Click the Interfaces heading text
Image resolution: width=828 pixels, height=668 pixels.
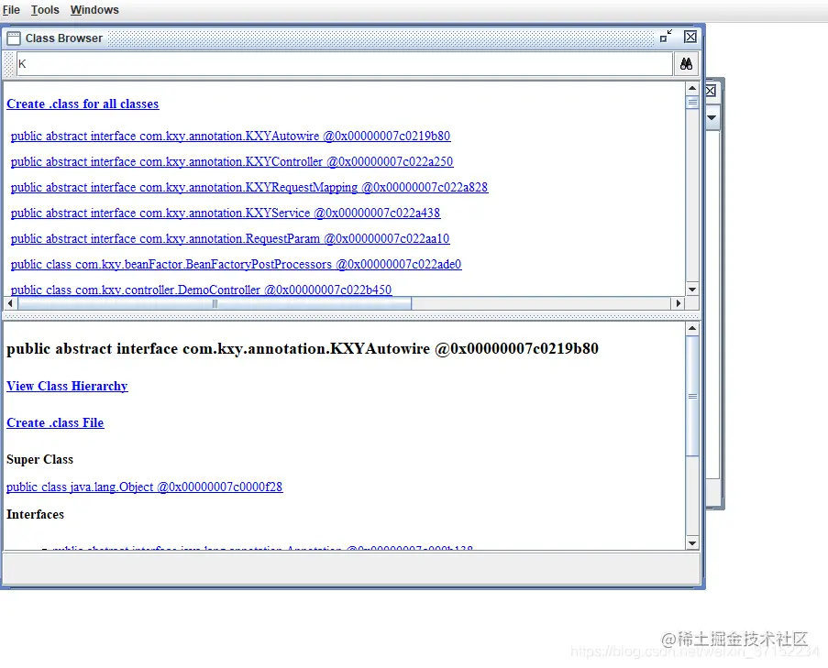(35, 514)
